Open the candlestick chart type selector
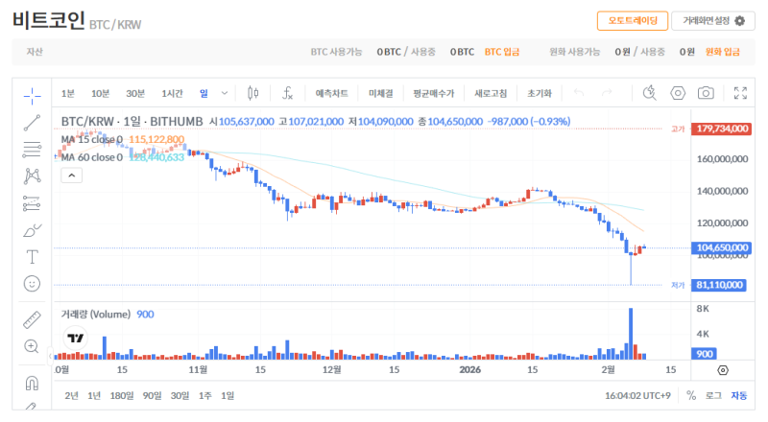The width and height of the screenshot is (768, 422). click(253, 93)
